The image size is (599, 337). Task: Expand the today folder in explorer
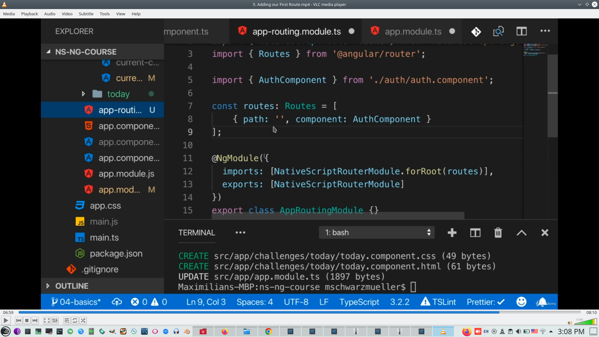83,94
